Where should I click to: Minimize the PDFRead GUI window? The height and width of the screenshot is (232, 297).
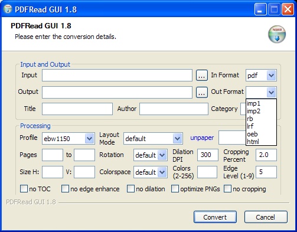[x=260, y=9]
